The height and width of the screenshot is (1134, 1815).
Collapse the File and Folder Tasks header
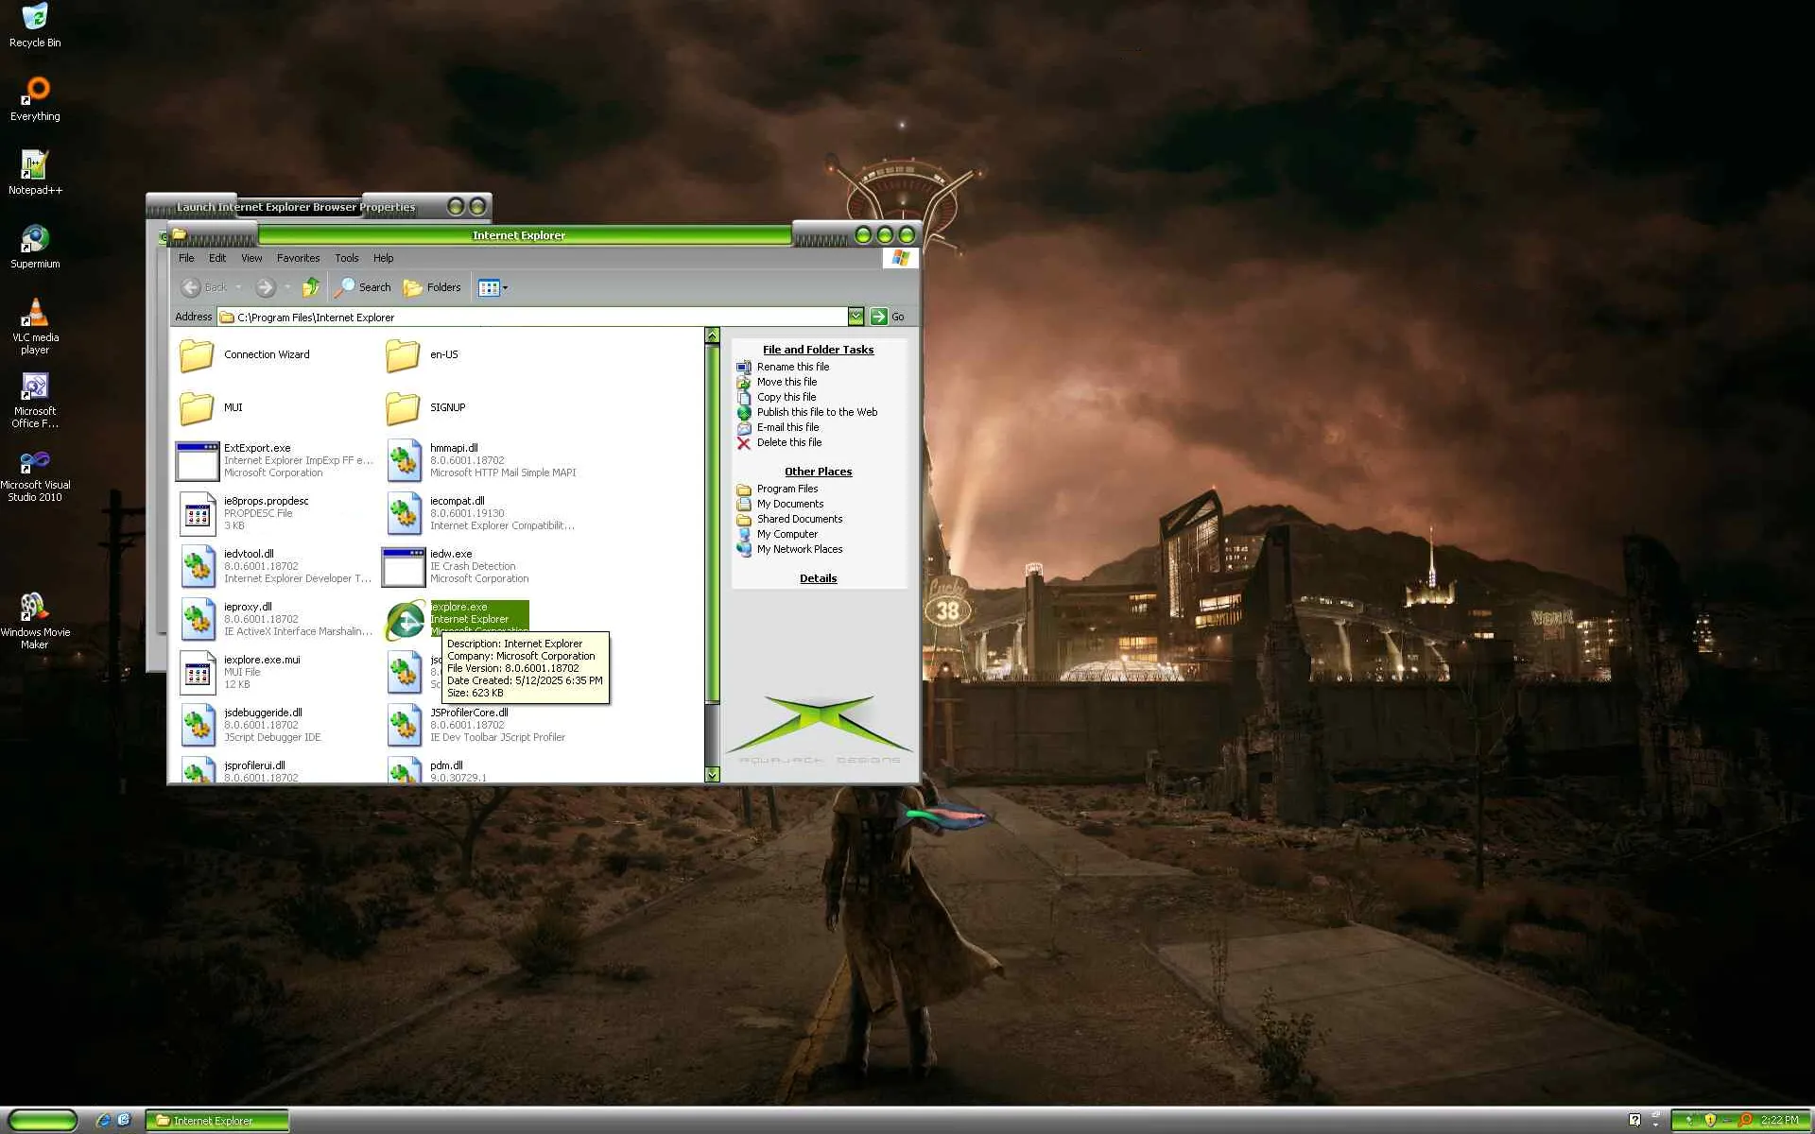[x=818, y=350]
